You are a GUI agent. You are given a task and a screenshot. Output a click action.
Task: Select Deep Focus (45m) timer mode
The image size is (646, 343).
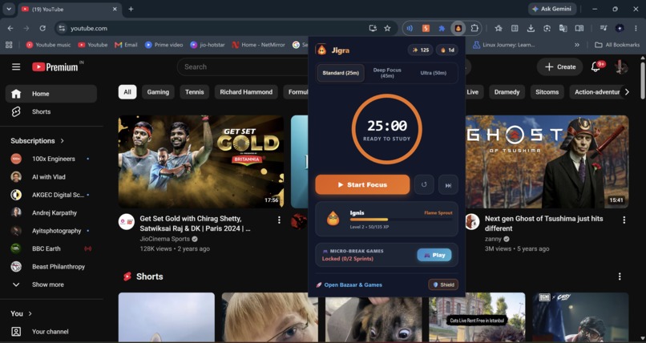click(x=387, y=73)
